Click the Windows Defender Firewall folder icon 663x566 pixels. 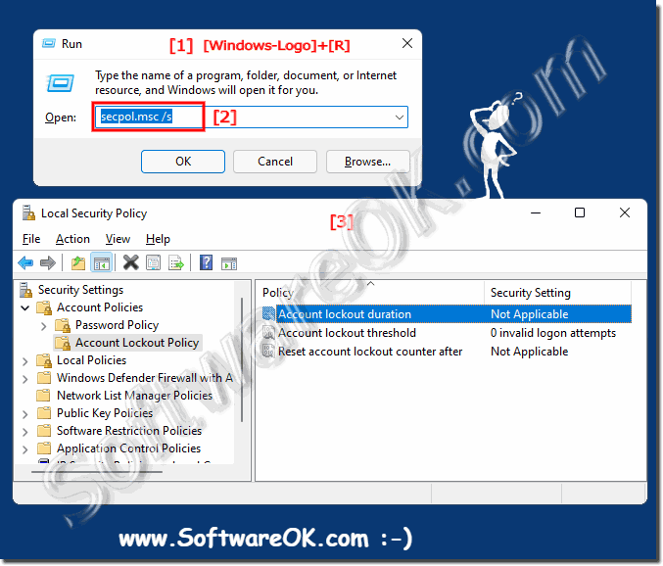click(x=44, y=378)
